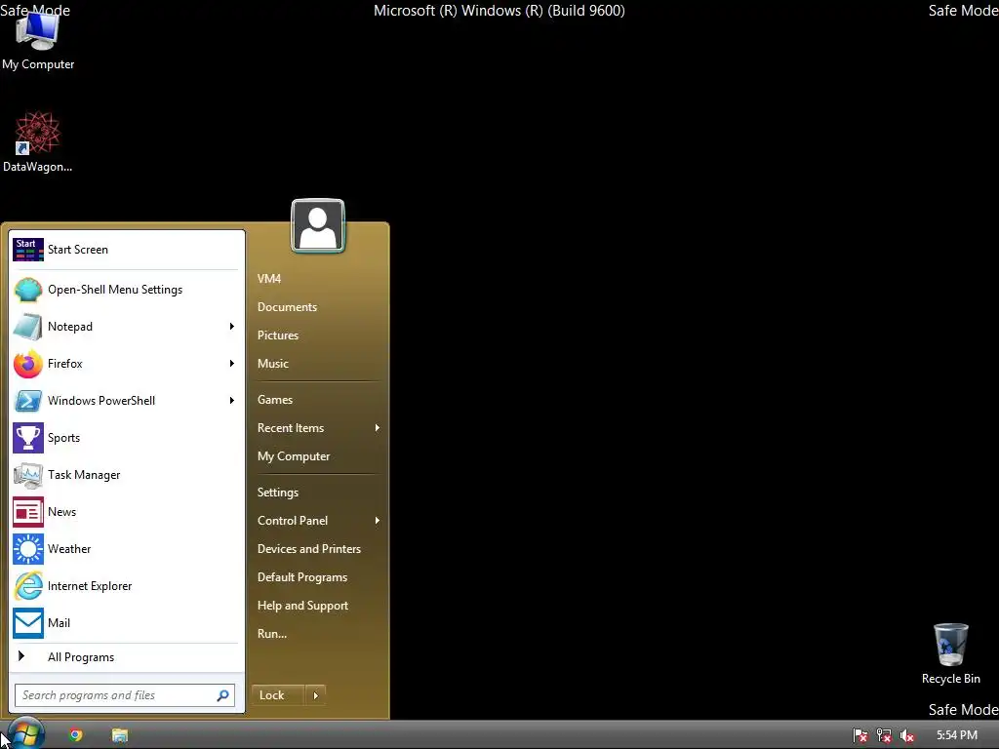
Task: Click the Action Center flag tray icon
Action: click(860, 735)
